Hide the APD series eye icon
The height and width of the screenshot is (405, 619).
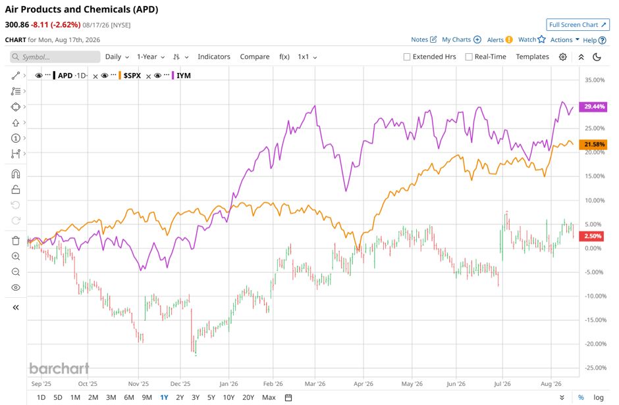coord(39,76)
